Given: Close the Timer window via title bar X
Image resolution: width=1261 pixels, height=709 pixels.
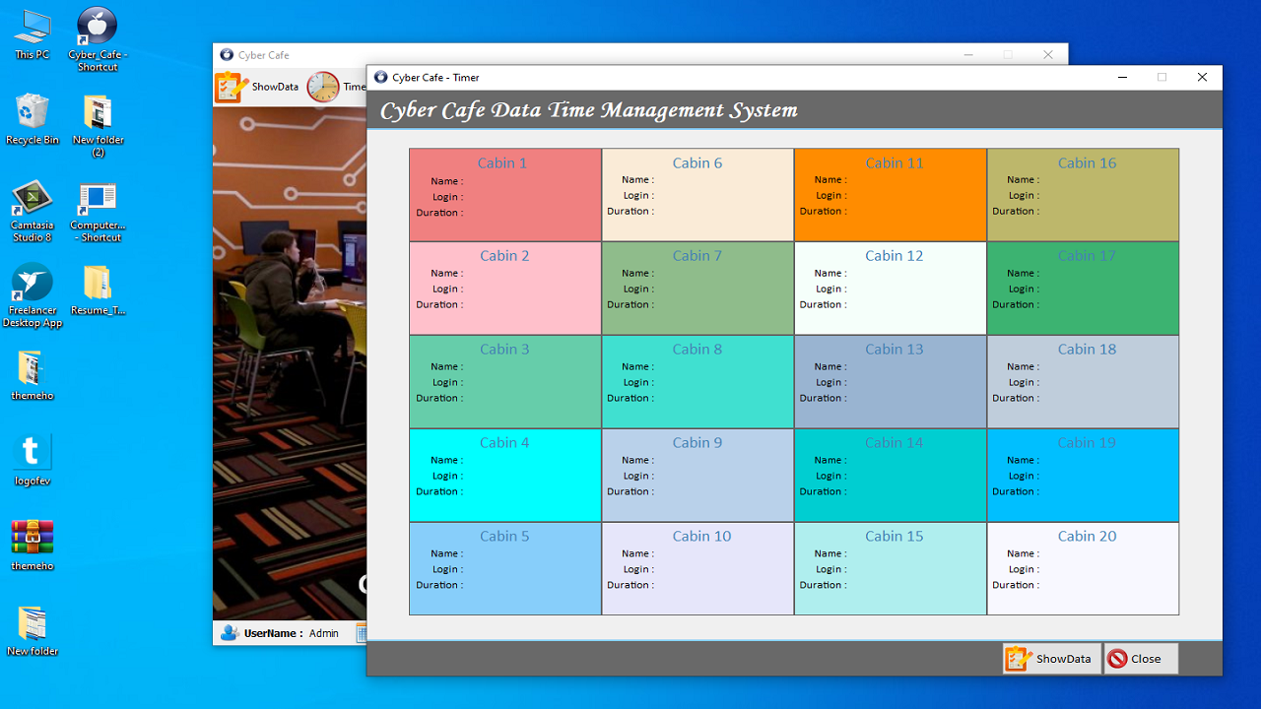Looking at the screenshot, I should pos(1202,77).
